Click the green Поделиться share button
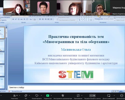The width and height of the screenshot is (125, 100). point(48,95)
